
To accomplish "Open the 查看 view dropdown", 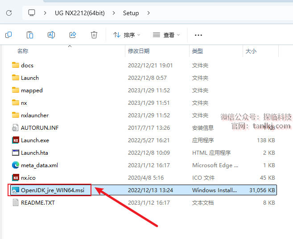I will click(x=166, y=35).
